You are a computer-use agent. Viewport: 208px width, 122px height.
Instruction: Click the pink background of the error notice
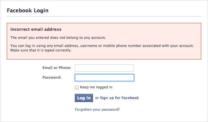tap(133, 55)
